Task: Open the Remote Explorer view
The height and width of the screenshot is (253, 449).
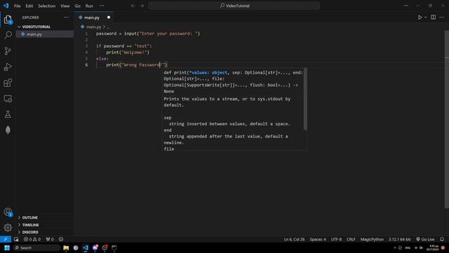Action: click(x=8, y=98)
